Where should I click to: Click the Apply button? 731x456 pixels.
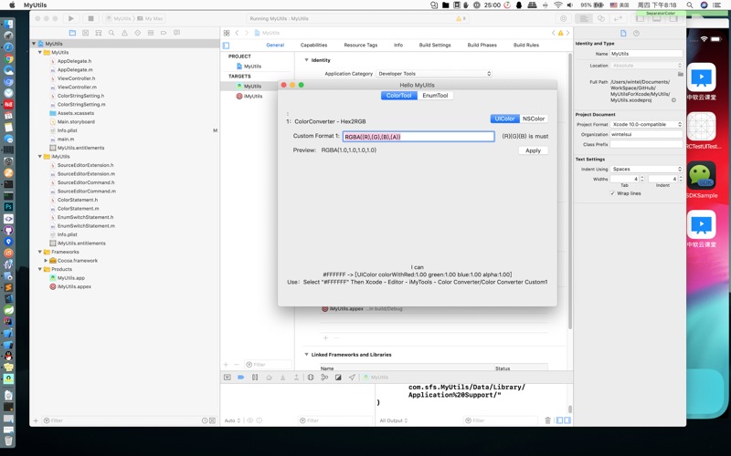[x=533, y=150]
